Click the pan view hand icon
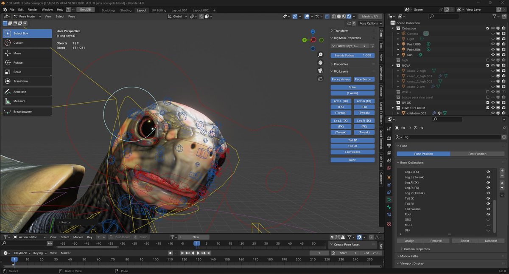Image resolution: width=509 pixels, height=274 pixels. [321, 62]
